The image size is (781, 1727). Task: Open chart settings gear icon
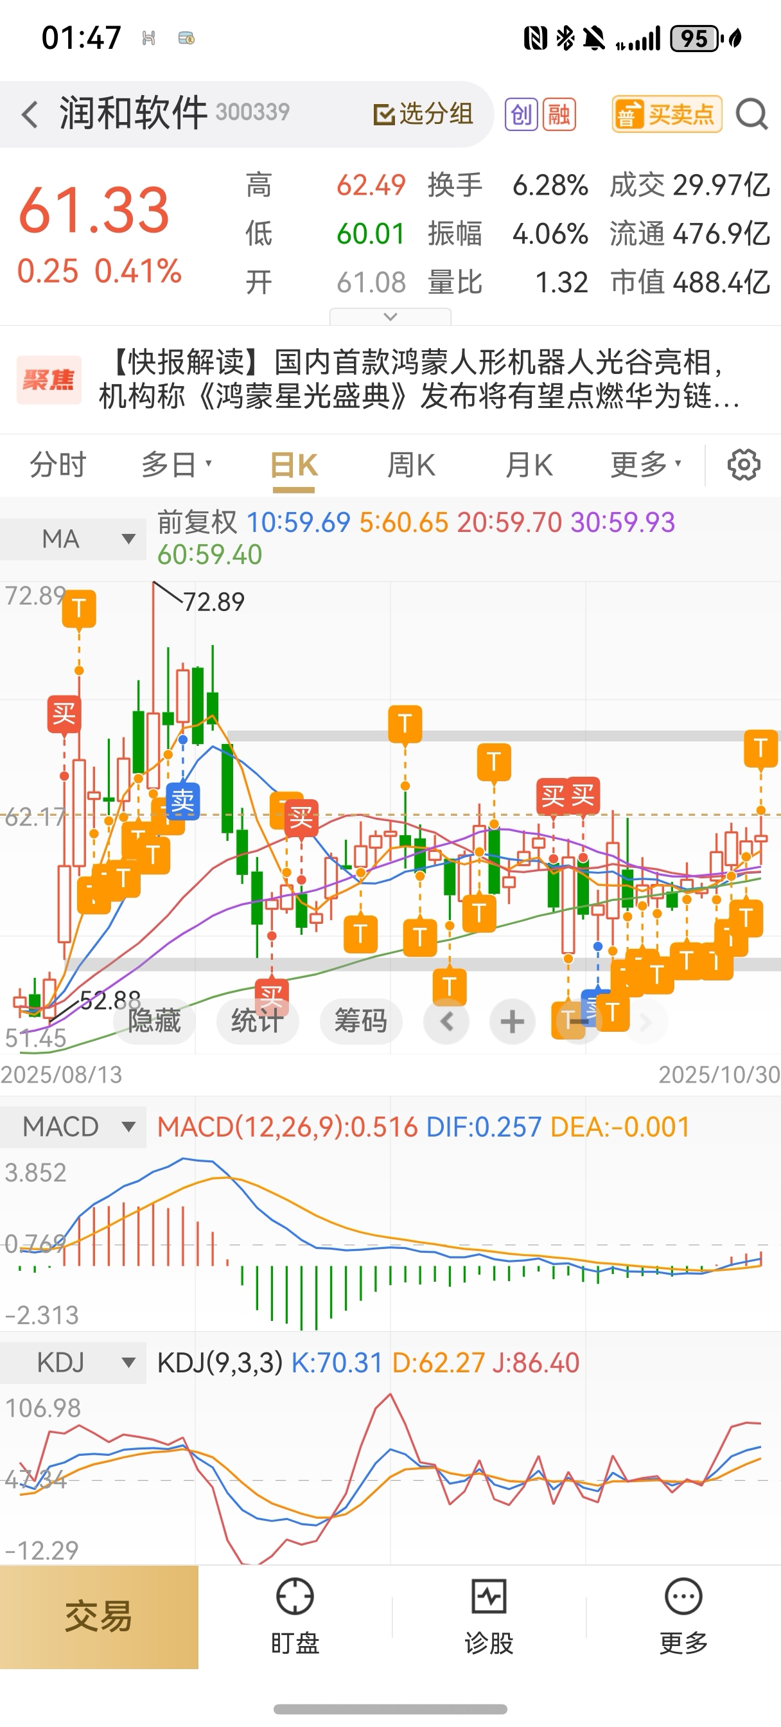744,465
